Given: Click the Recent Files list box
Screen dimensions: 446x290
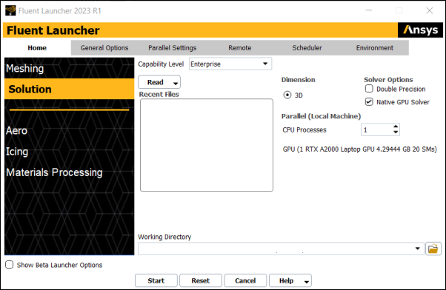Looking at the screenshot, I should (207, 145).
